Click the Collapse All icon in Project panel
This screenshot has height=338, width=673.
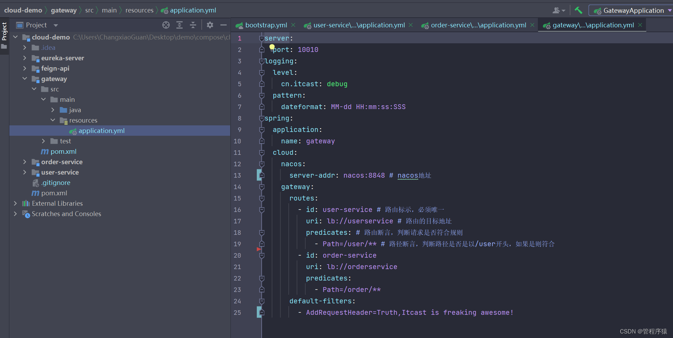(193, 25)
